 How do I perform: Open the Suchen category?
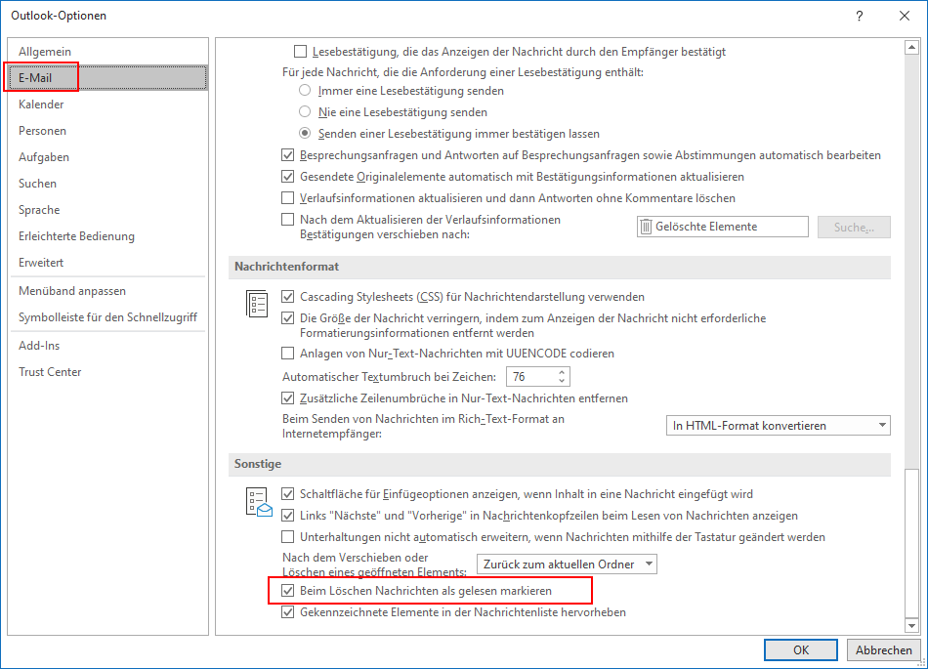[x=107, y=184]
